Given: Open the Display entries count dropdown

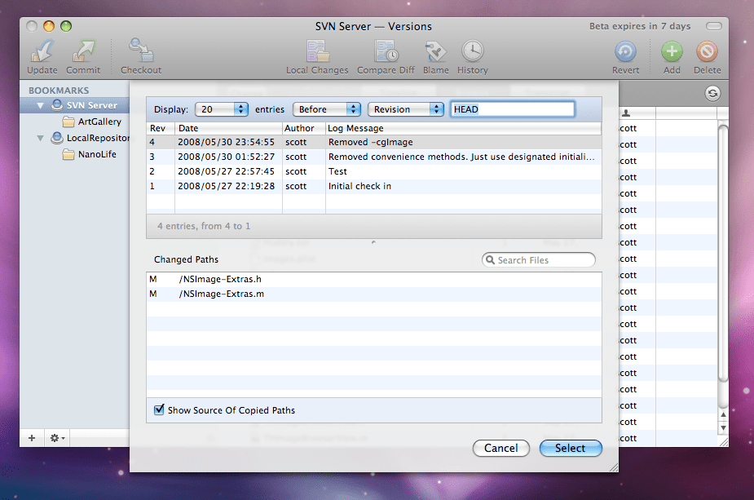Looking at the screenshot, I should 222,109.
